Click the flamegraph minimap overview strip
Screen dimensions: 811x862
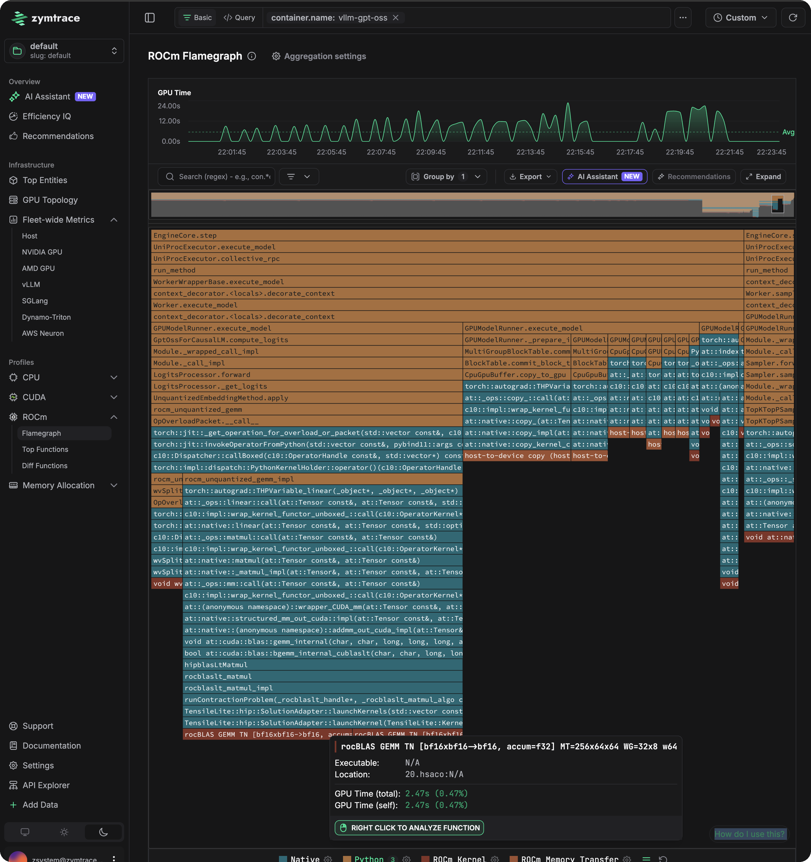tap(472, 205)
